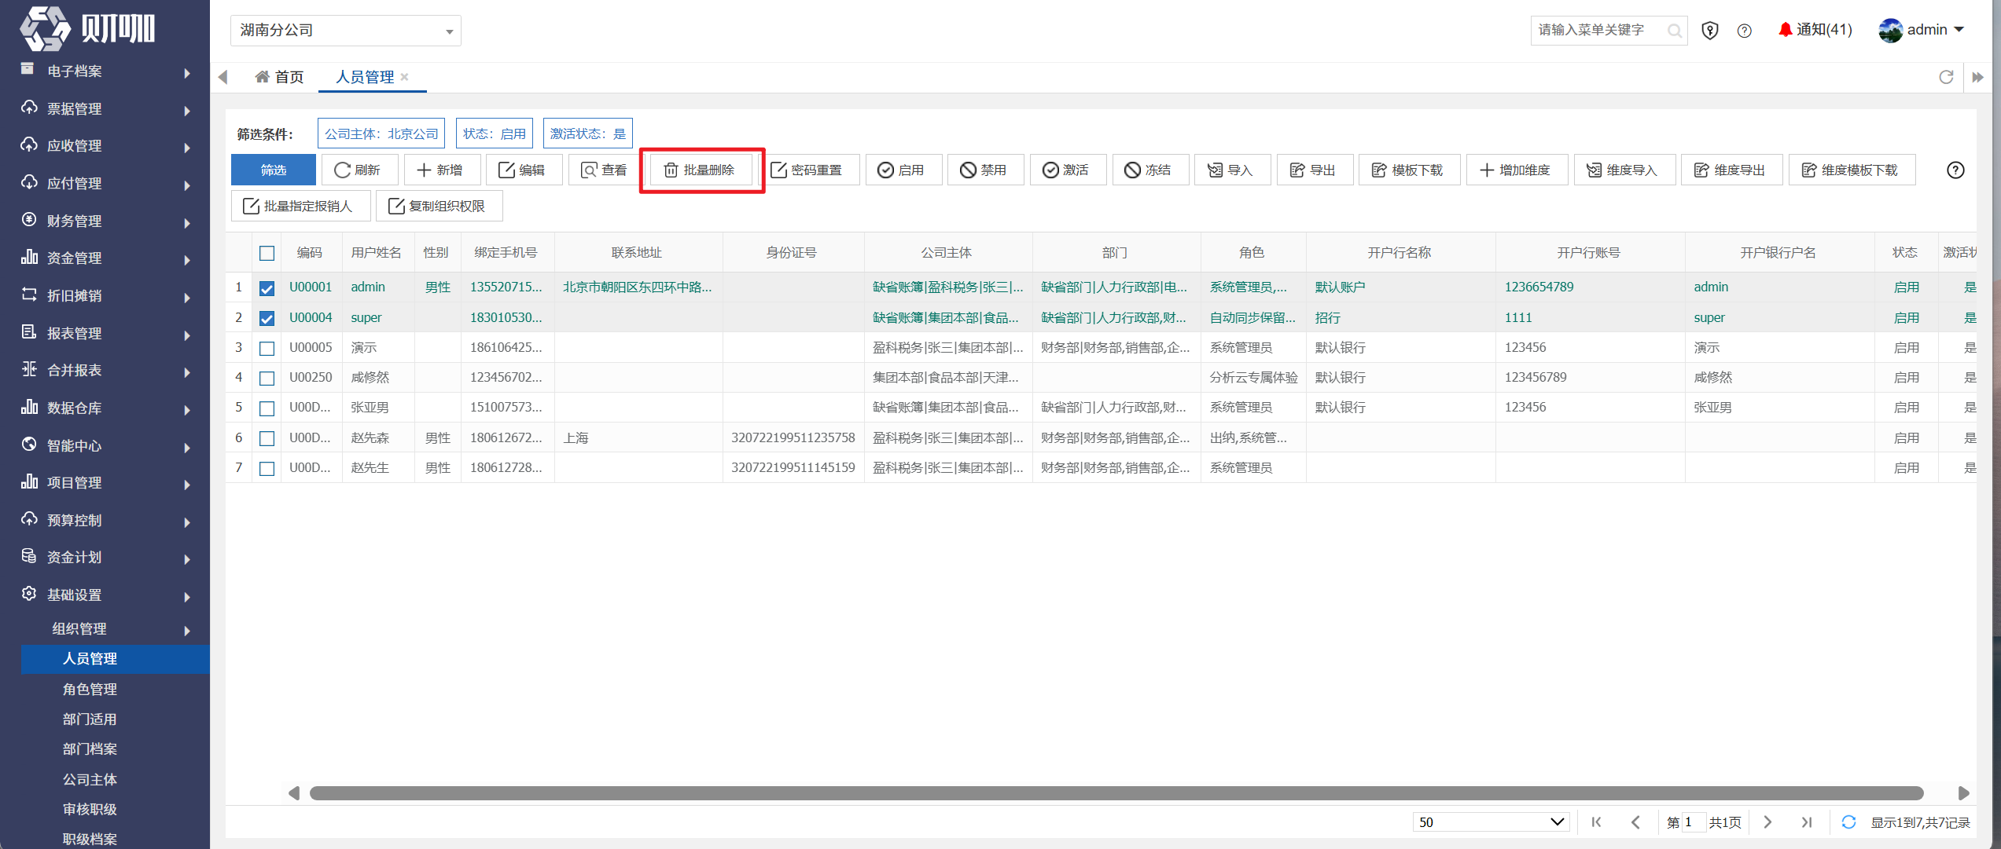The image size is (2001, 849).
Task: Click the toolbar help icon on the right
Action: pos(1955,170)
